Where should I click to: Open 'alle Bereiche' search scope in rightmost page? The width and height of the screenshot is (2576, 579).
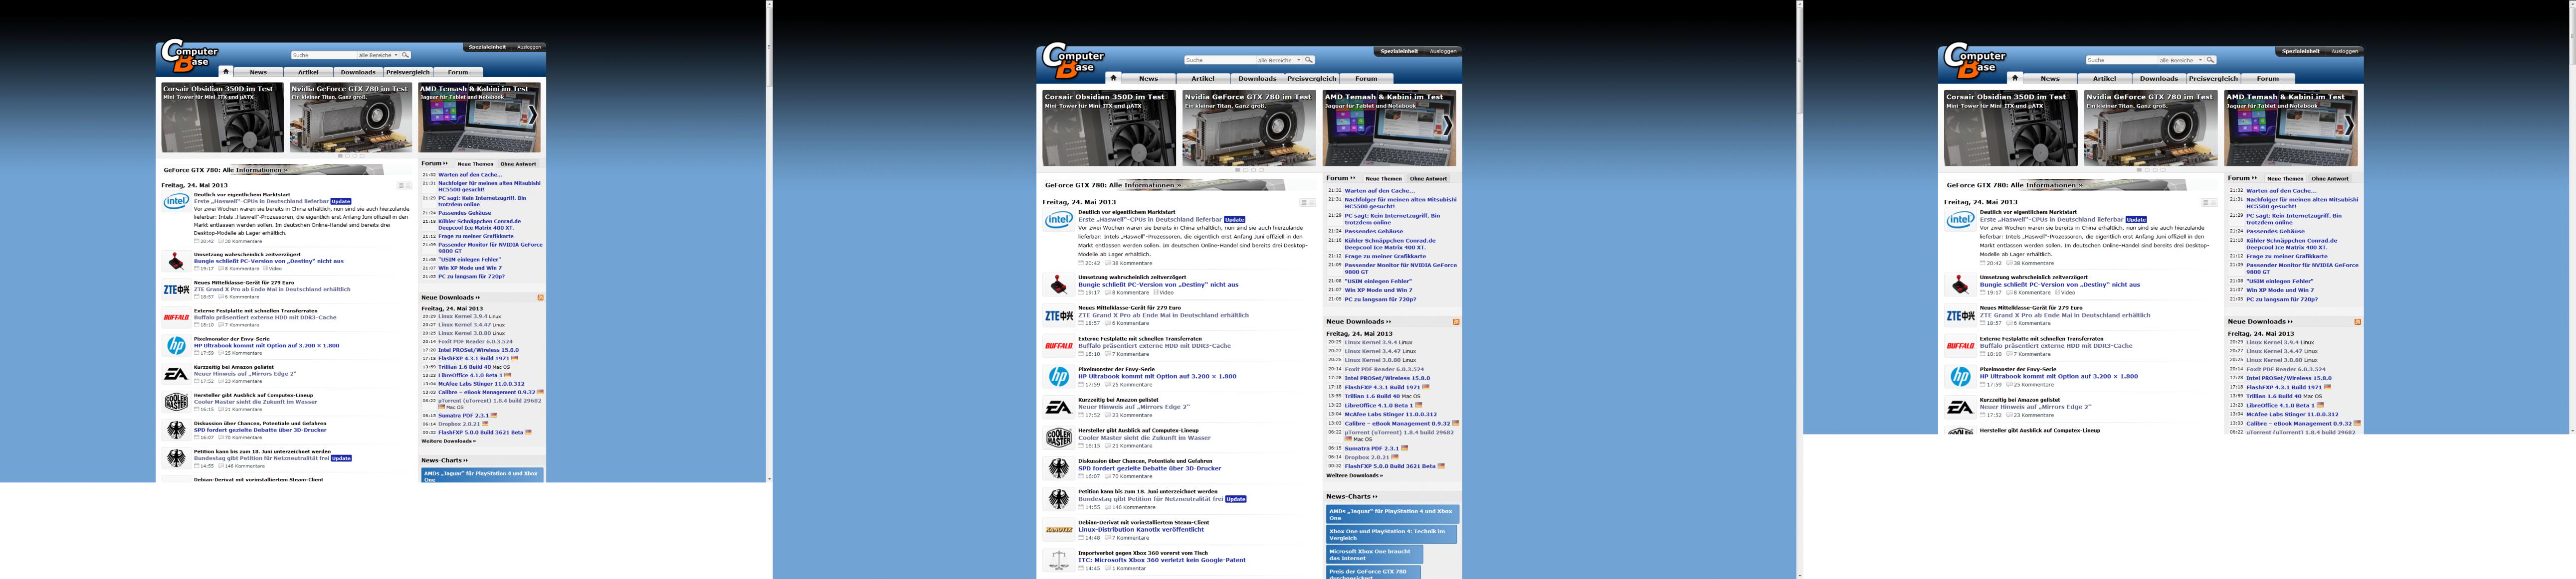point(2180,60)
